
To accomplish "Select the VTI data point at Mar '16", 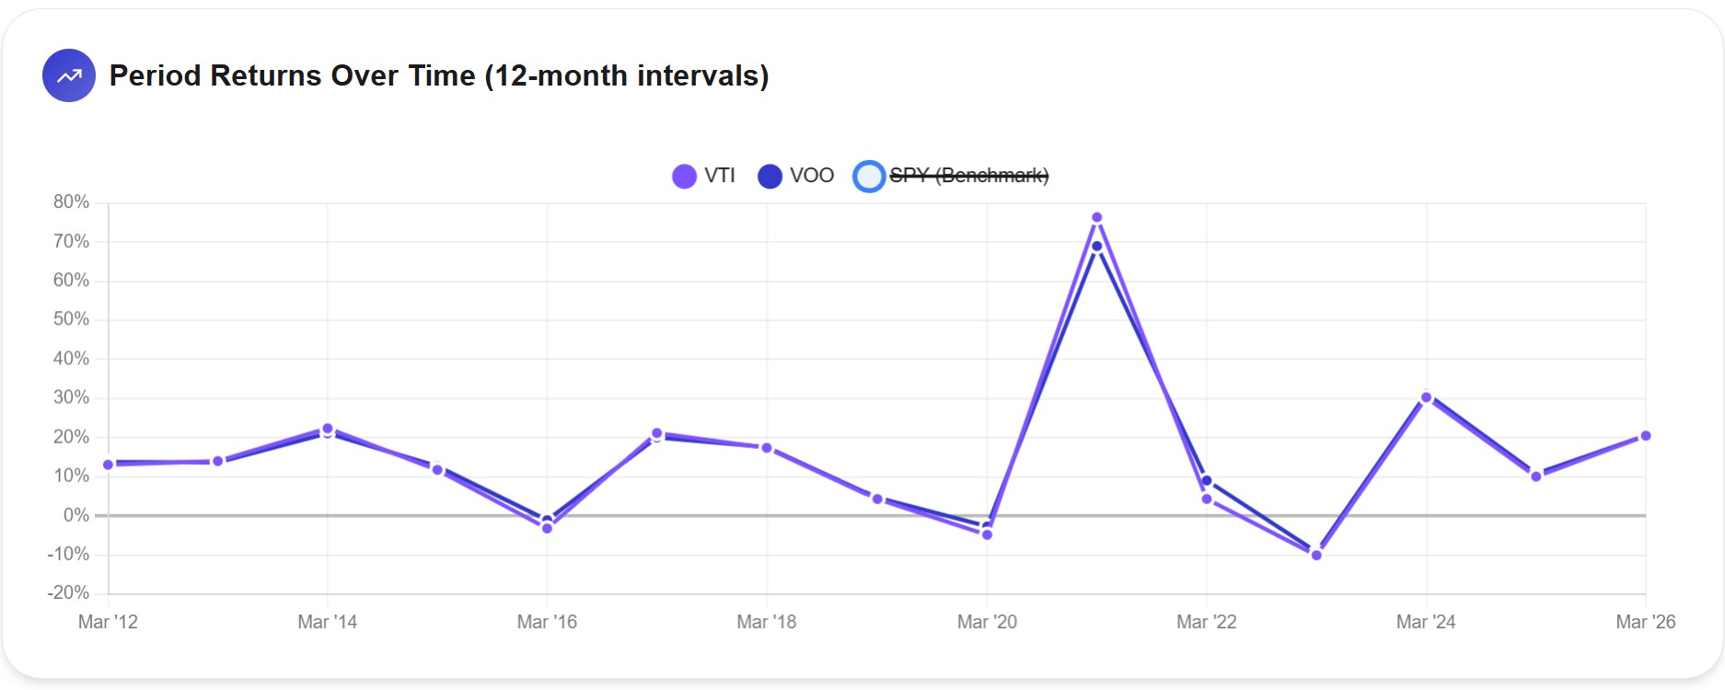I will click(548, 528).
